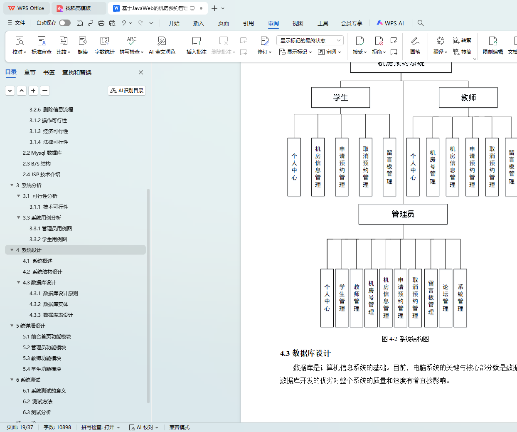Image resolution: width=517 pixels, height=432 pixels.
Task: Click the remove heading minus icon
Action: pos(45,91)
